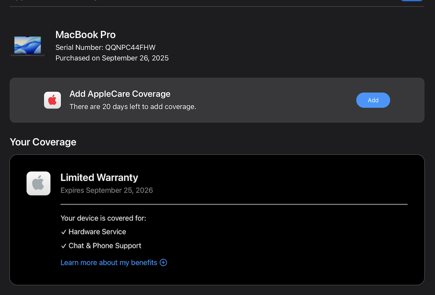This screenshot has height=295, width=435.
Task: Click the Your Coverage section heading
Action: click(43, 142)
